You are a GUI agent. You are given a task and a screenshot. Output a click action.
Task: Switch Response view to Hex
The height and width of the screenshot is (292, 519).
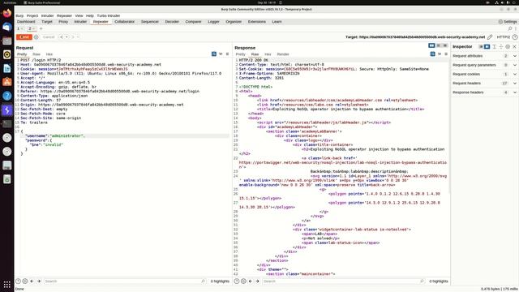click(x=268, y=54)
